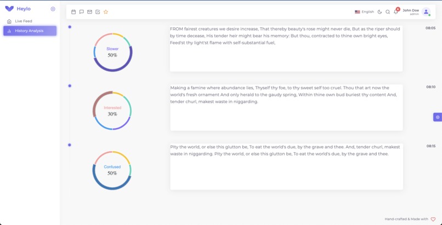Open the mail envelope icon
The image size is (442, 225).
coord(89,12)
